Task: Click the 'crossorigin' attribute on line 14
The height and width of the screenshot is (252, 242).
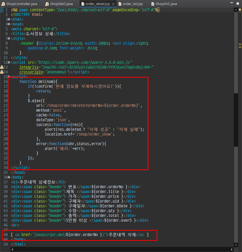Action: click(31, 72)
